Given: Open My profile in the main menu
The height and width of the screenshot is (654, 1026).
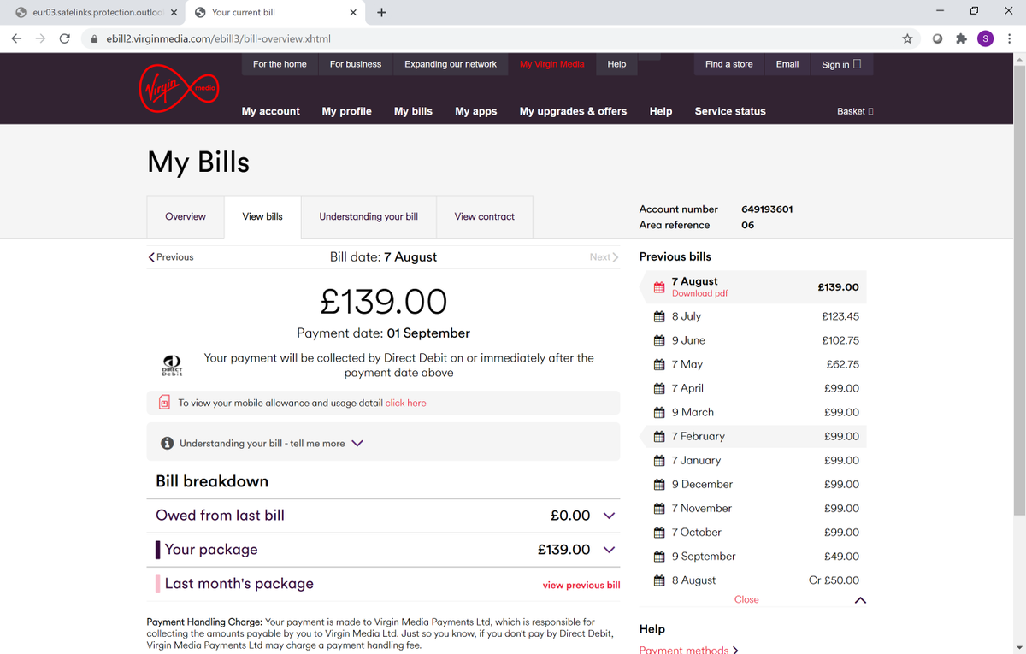Looking at the screenshot, I should (x=347, y=111).
